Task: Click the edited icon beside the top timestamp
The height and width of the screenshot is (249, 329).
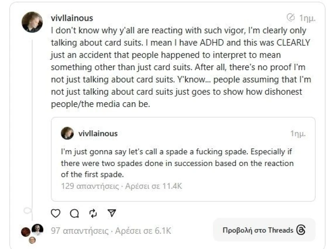Action: (290, 18)
